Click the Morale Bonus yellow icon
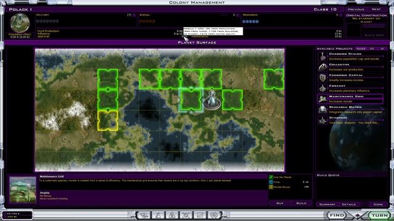Screen dimensions: 394x221 coord(271,187)
